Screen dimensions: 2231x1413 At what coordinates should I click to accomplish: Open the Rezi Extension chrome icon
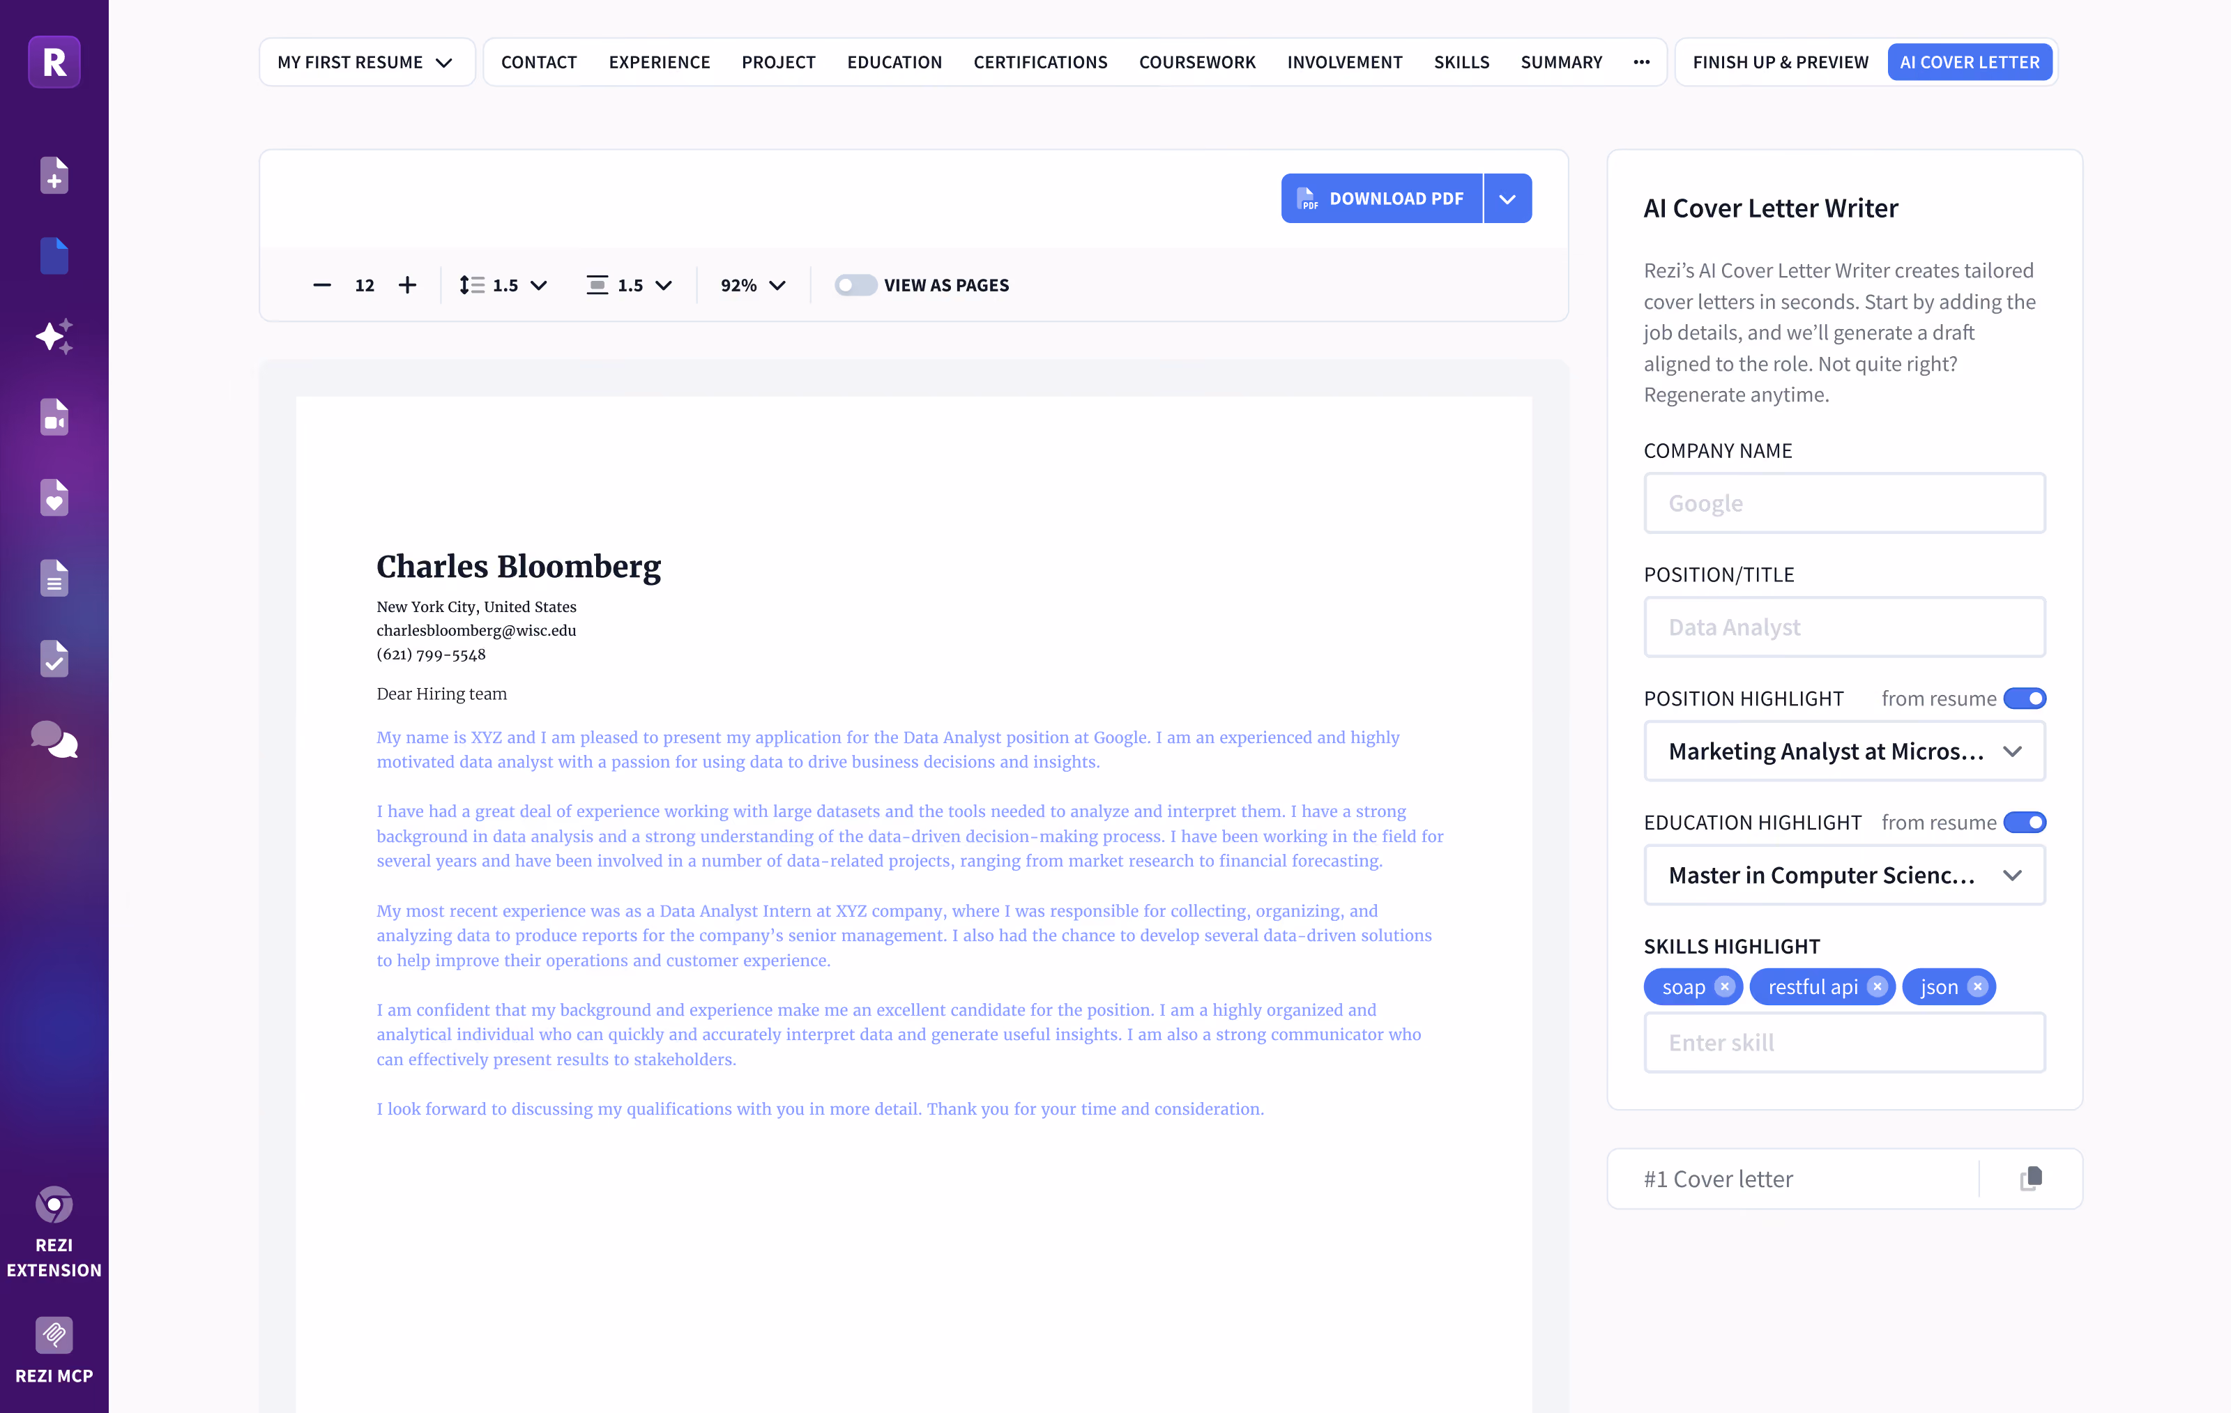(x=54, y=1205)
